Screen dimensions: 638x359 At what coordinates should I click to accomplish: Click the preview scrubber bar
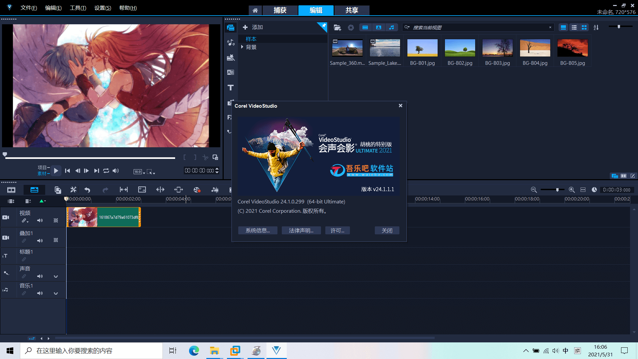coord(90,158)
